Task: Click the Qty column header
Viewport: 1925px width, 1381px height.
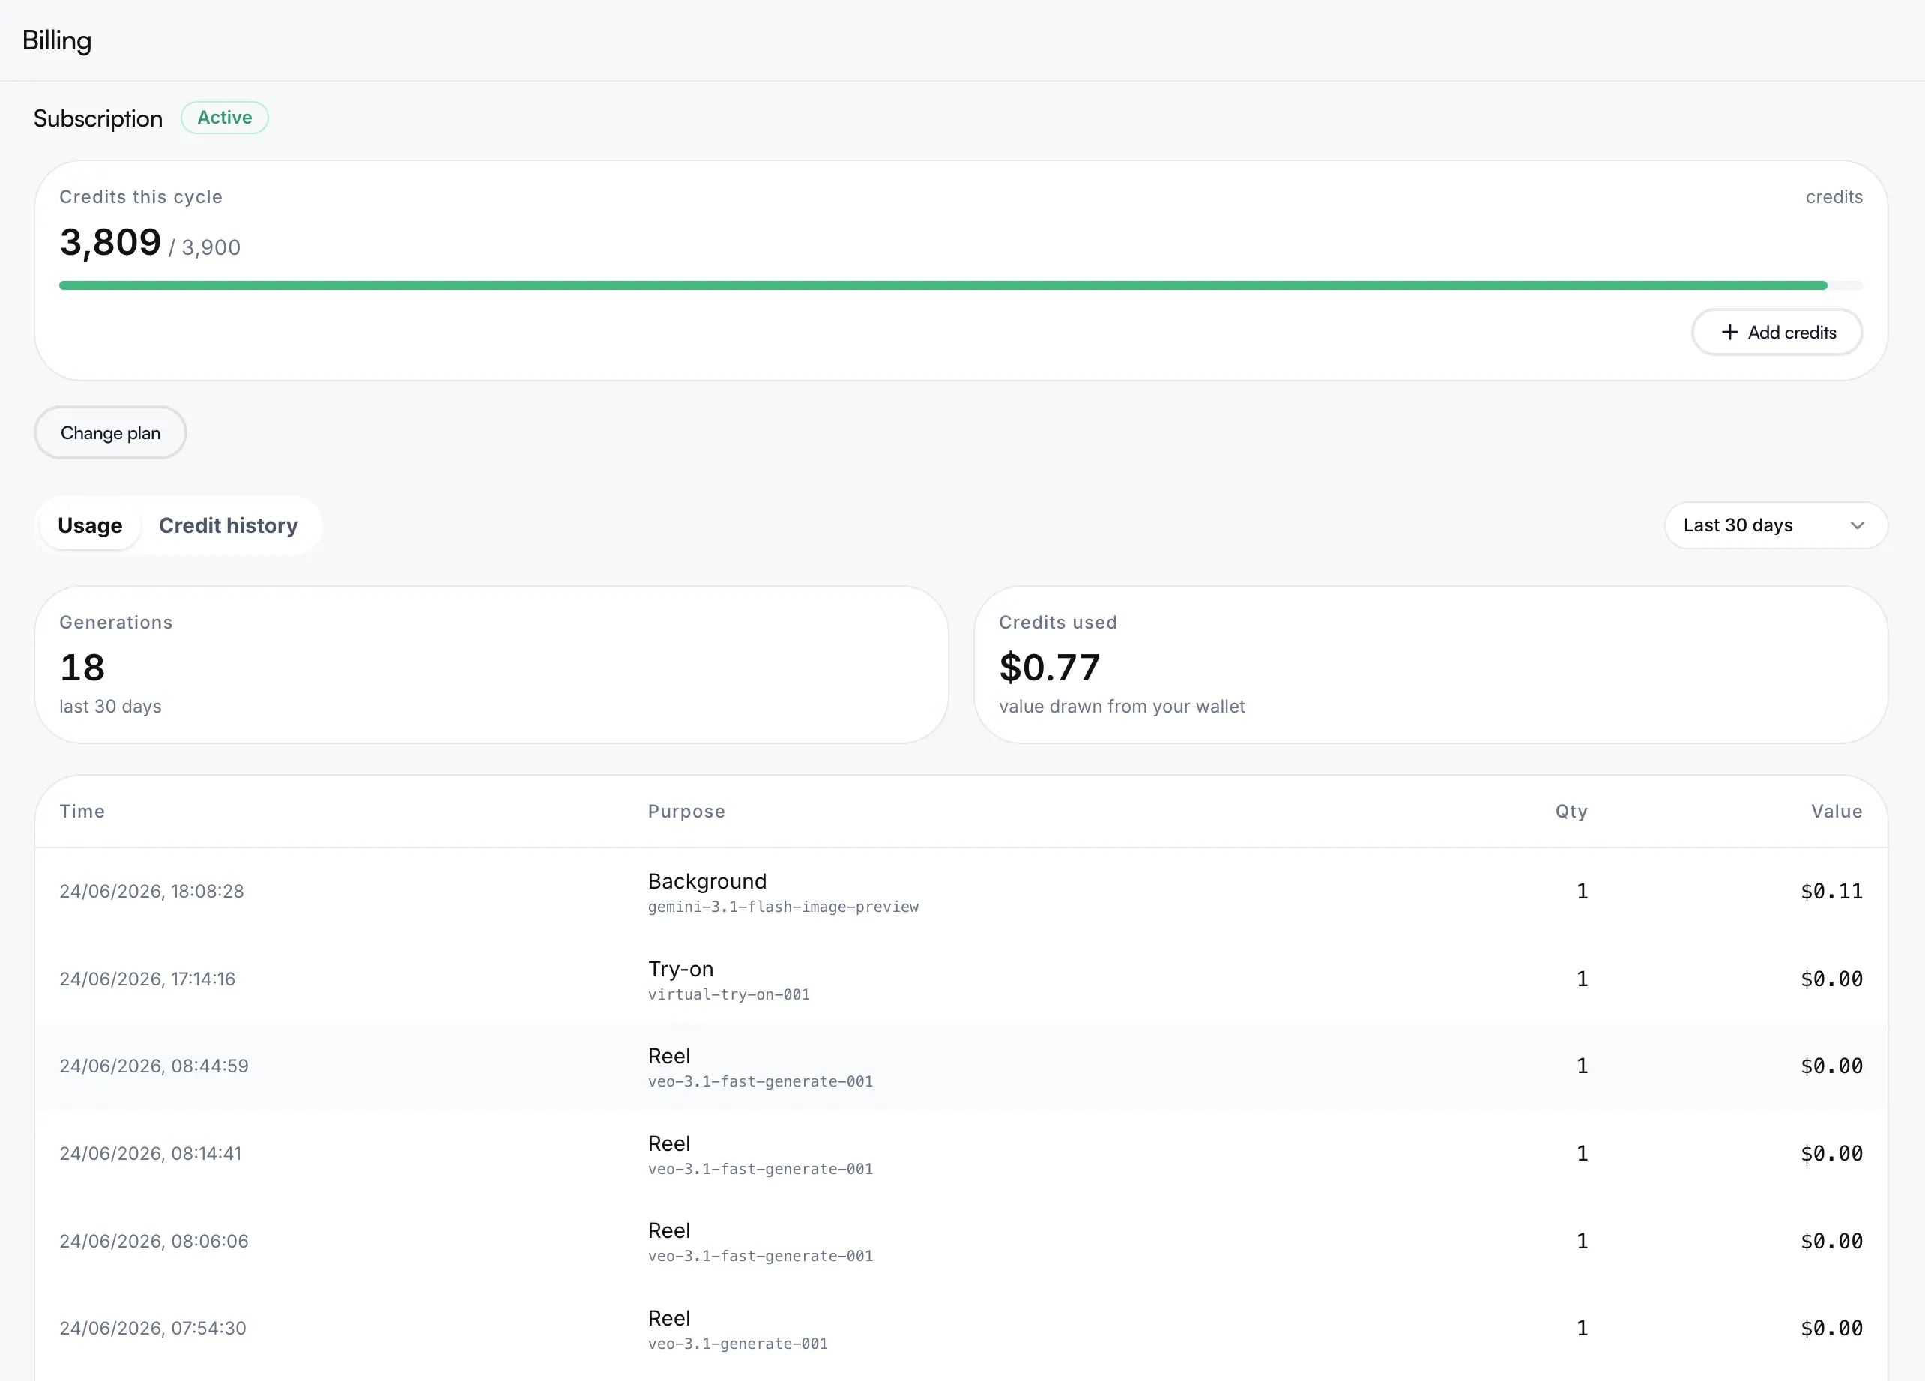Action: coord(1571,812)
